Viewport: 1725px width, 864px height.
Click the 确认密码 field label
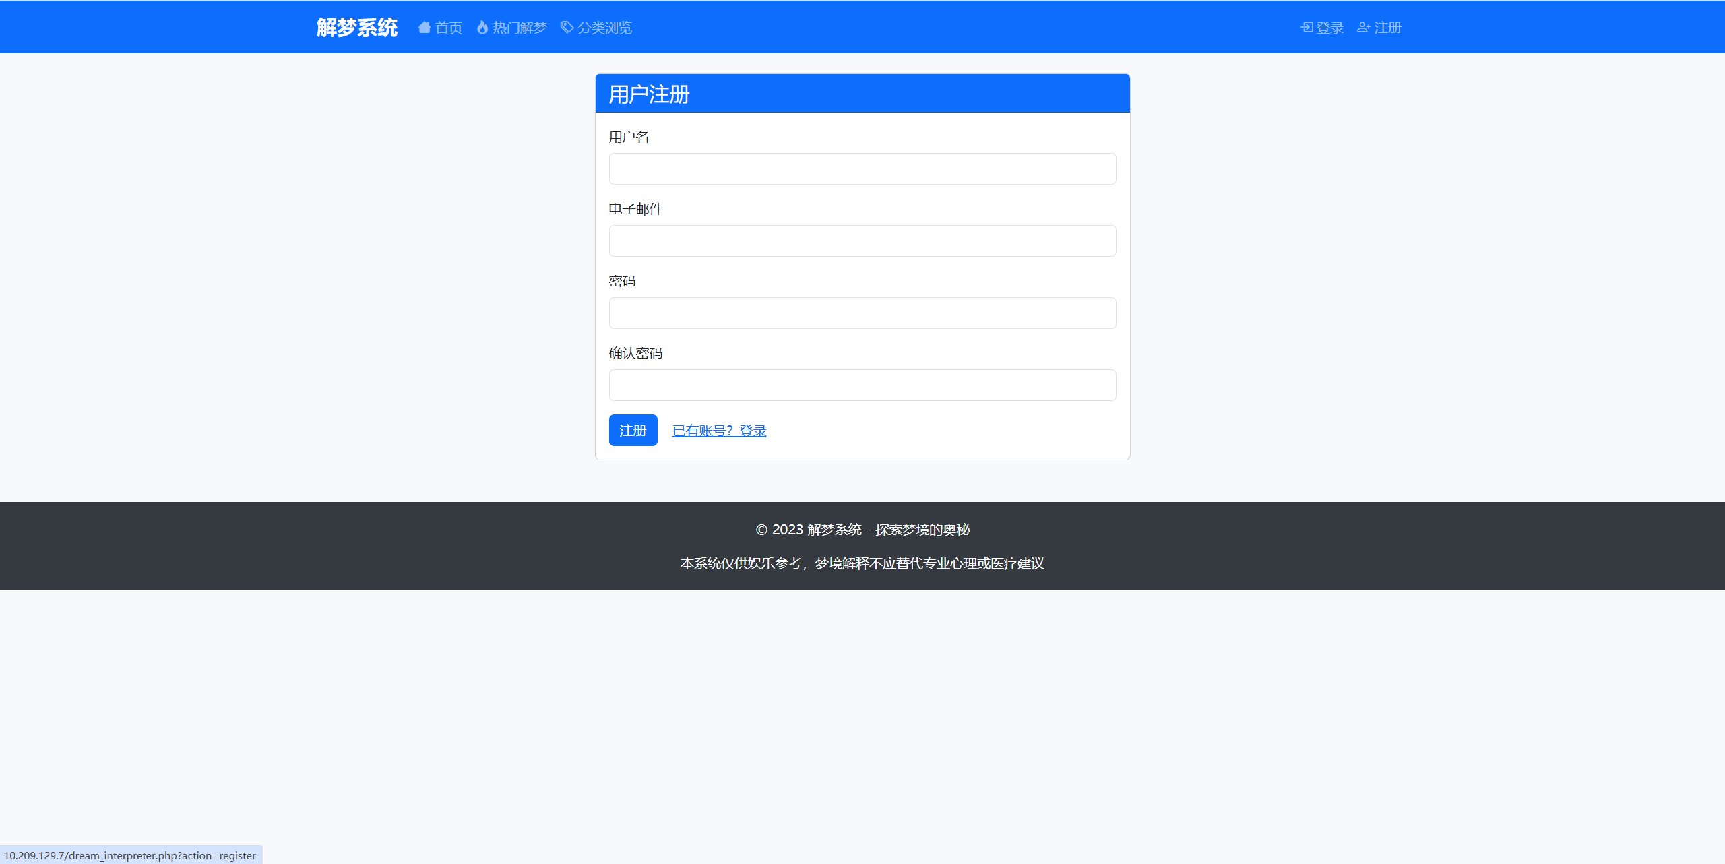click(635, 354)
